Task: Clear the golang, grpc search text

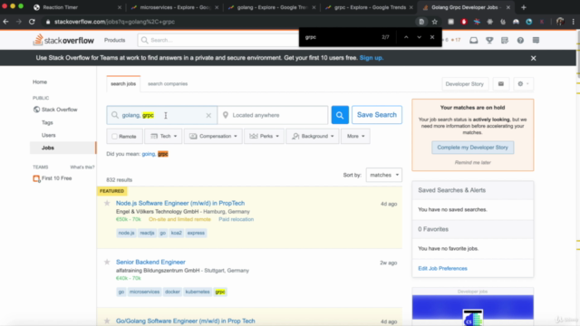Action: point(208,115)
